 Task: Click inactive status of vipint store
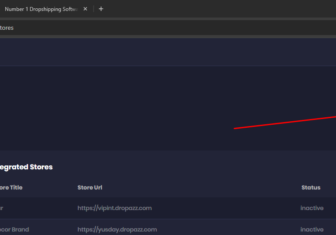point(312,208)
